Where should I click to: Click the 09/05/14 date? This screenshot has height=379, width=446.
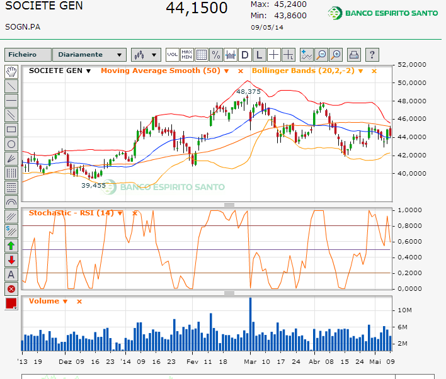267,27
